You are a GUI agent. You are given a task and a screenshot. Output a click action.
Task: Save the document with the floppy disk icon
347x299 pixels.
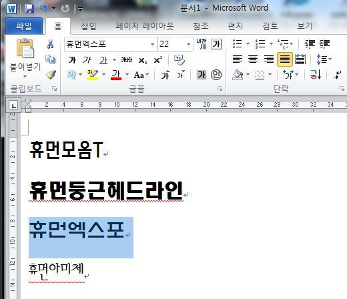(x=29, y=9)
